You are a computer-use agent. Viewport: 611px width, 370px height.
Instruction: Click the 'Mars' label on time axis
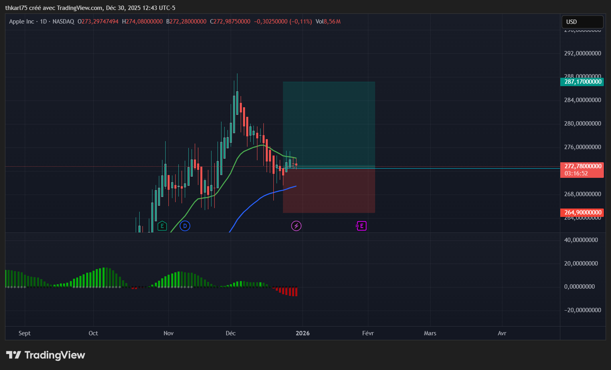430,333
